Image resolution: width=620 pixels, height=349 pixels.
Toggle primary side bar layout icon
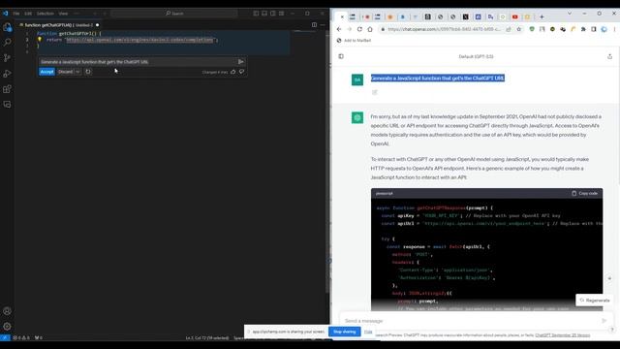point(256,14)
